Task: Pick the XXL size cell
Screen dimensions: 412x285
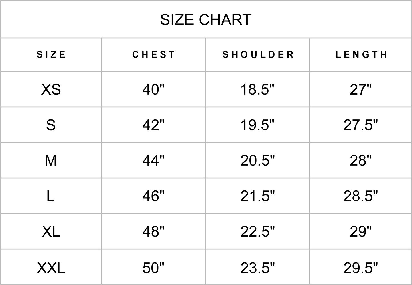Action: pos(51,268)
